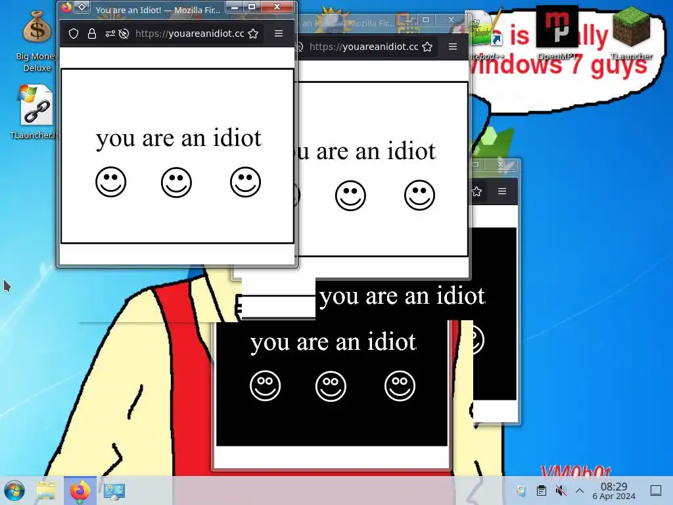Maximize the second Firefox window
This screenshot has width=673, height=505.
(x=426, y=20)
